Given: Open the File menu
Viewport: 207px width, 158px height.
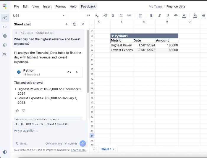Looking at the screenshot, I should [17, 7].
